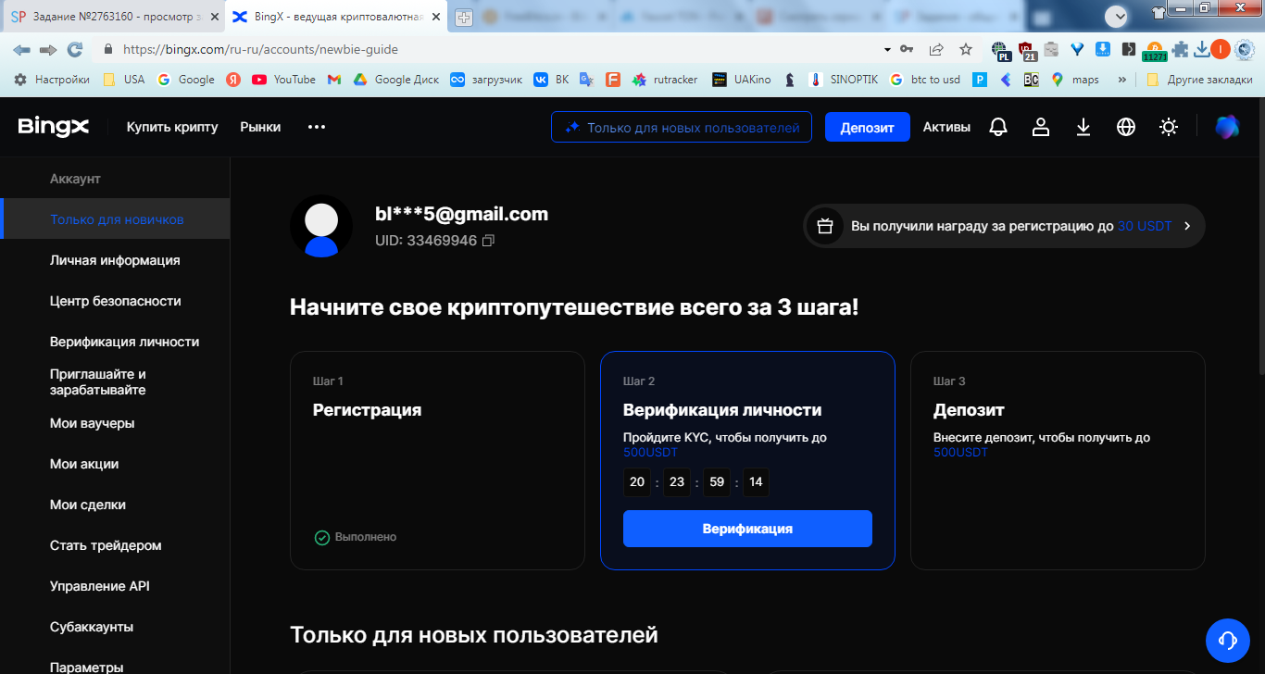Open the tab search dropdown arrow
This screenshot has height=674, width=1265.
tap(1118, 15)
